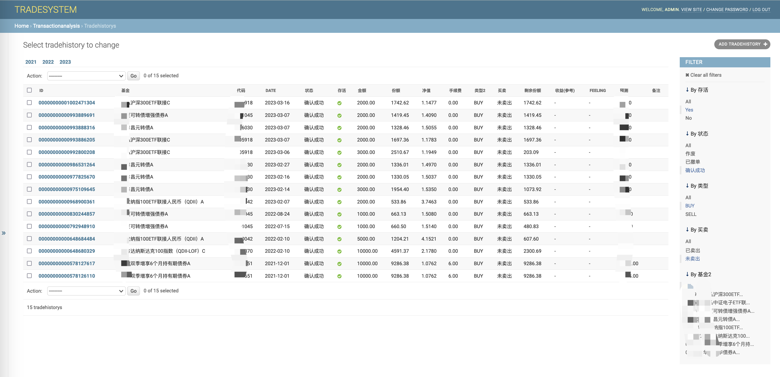This screenshot has height=377, width=780.
Task: Check the box for record 00000000000993888316
Action: (29, 127)
